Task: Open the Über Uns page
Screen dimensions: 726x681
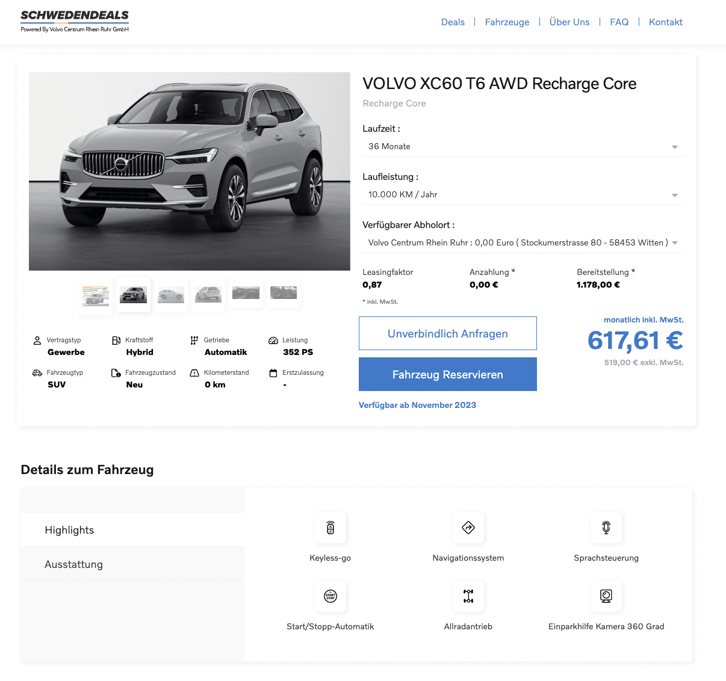Action: [569, 22]
